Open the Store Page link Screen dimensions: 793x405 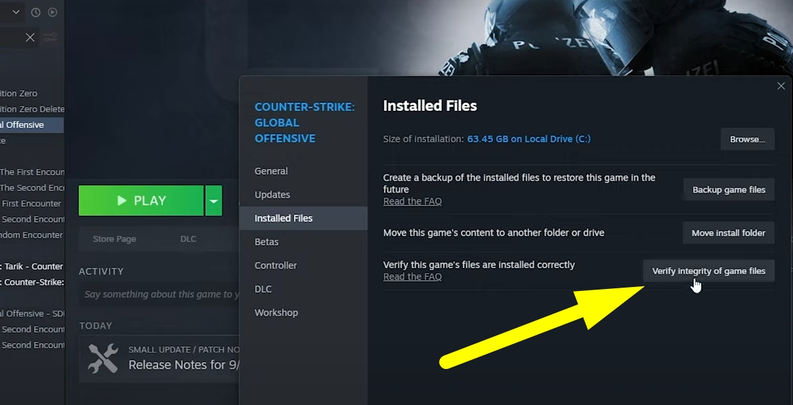tap(114, 239)
